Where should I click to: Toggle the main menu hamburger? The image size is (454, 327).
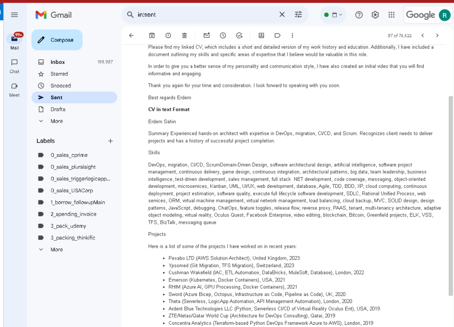point(15,15)
